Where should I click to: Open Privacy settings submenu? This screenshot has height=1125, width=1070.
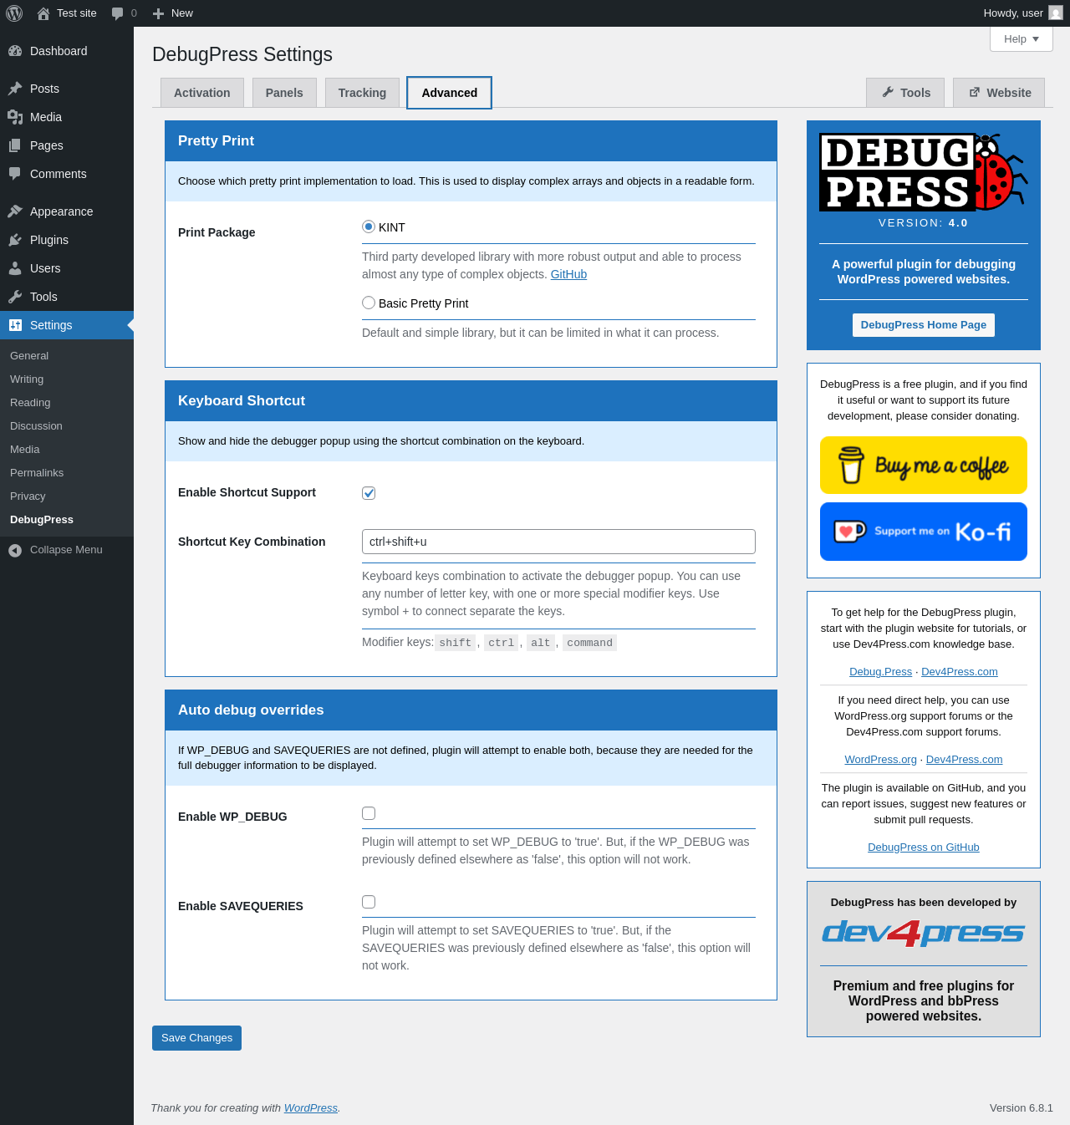[x=28, y=496]
